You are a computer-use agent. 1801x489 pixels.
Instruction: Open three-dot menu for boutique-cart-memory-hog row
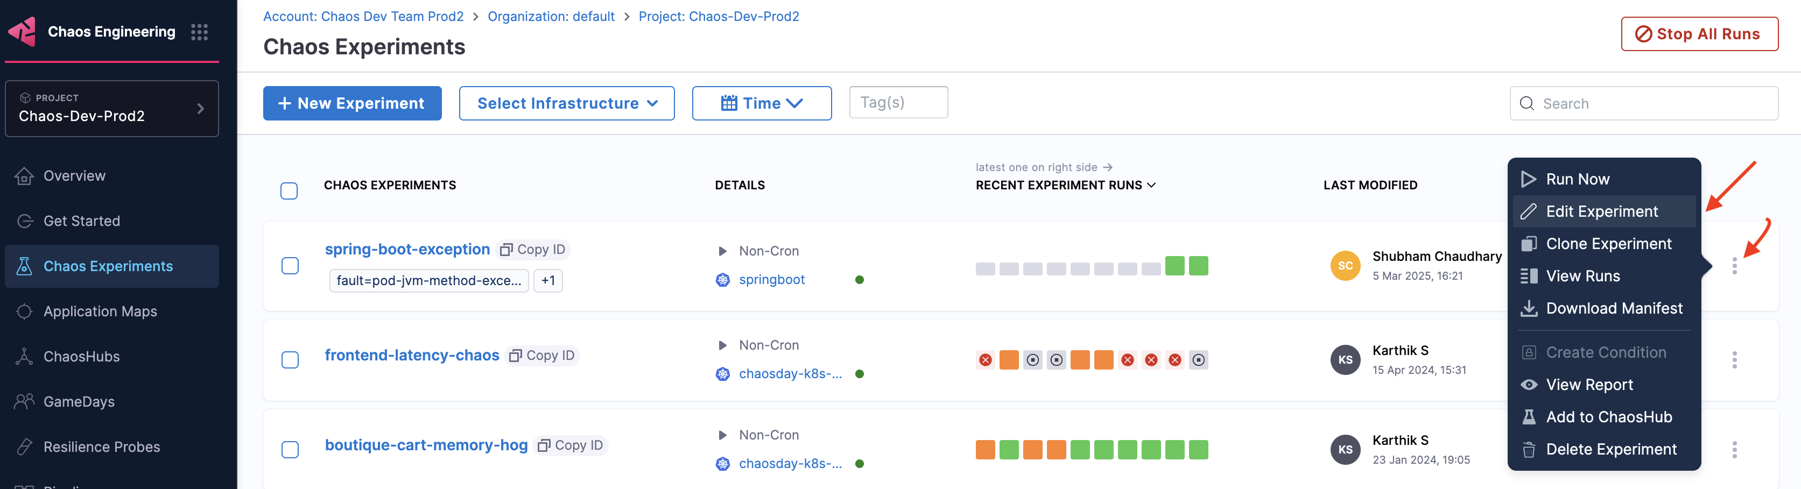(1734, 450)
